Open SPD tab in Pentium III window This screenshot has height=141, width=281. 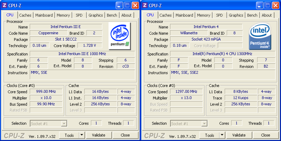(79, 15)
